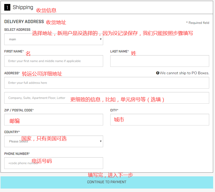Click into the First Name input field
Screen dimensions: 215x192
pyautogui.click(x=53, y=61)
